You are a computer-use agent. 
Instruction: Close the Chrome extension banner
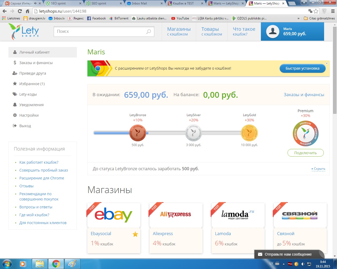(x=326, y=63)
